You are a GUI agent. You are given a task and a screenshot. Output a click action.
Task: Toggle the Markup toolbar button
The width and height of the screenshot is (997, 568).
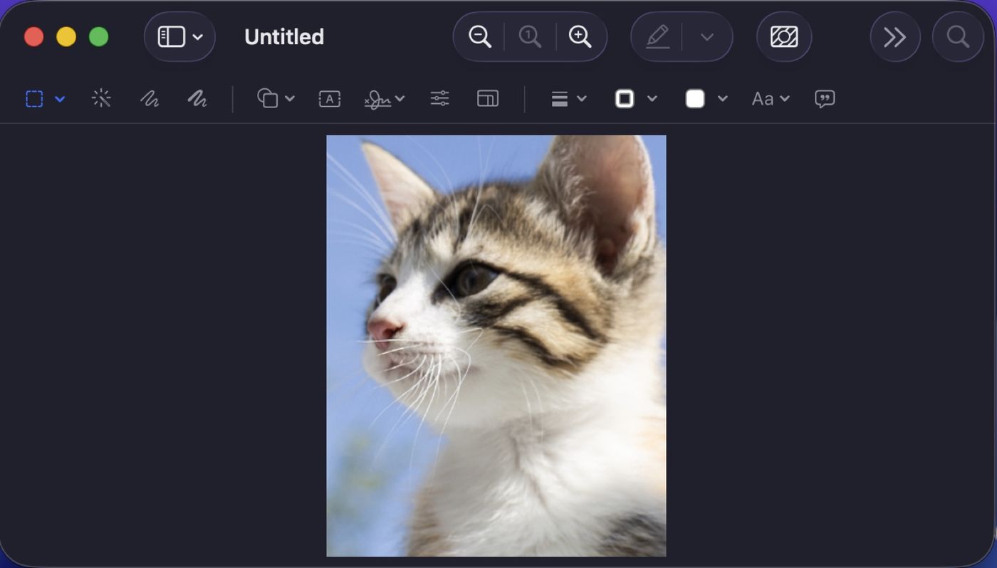click(x=784, y=37)
